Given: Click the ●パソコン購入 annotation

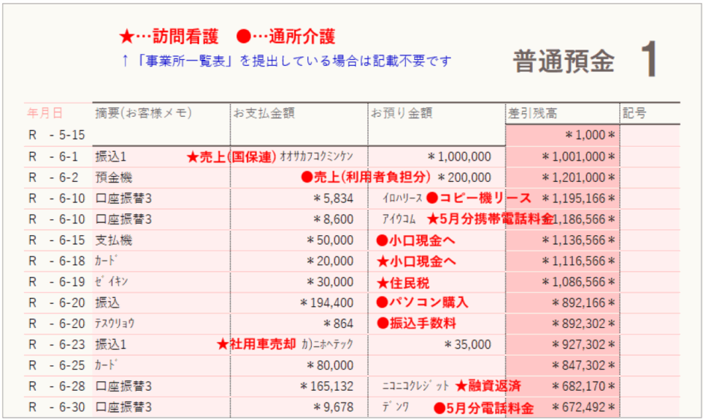Looking at the screenshot, I should (423, 302).
